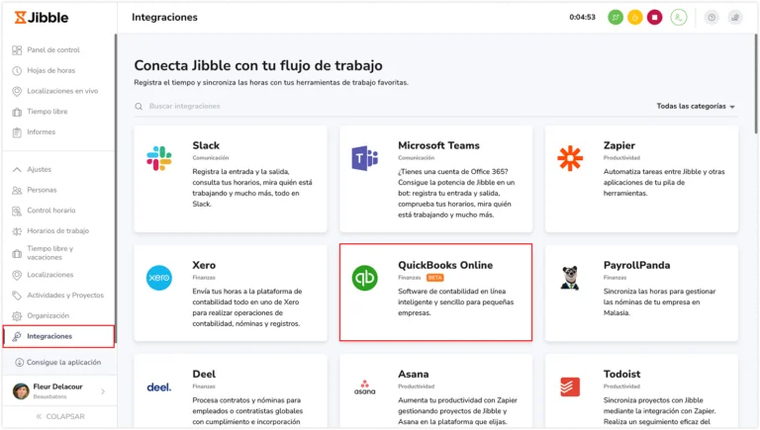Click COLAPSAR to collapse sidebar

pos(60,416)
